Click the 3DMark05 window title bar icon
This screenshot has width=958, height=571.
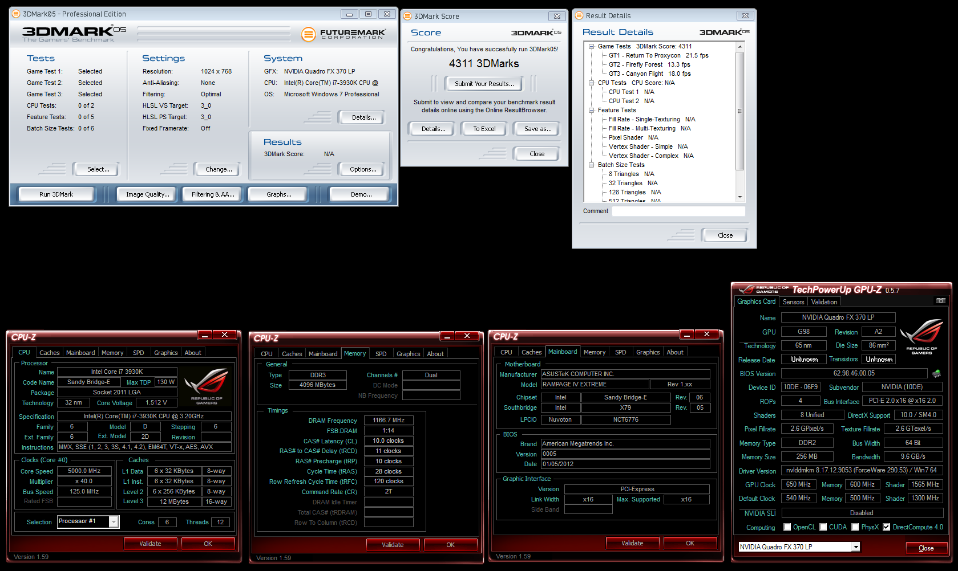16,14
